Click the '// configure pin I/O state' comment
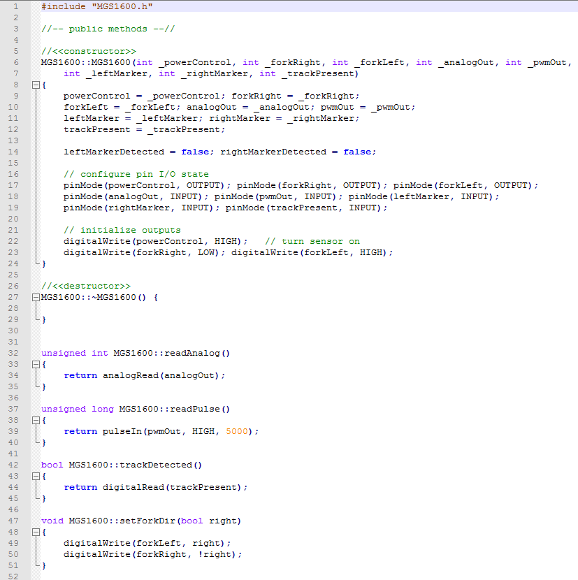The height and width of the screenshot is (580, 578). click(x=136, y=174)
